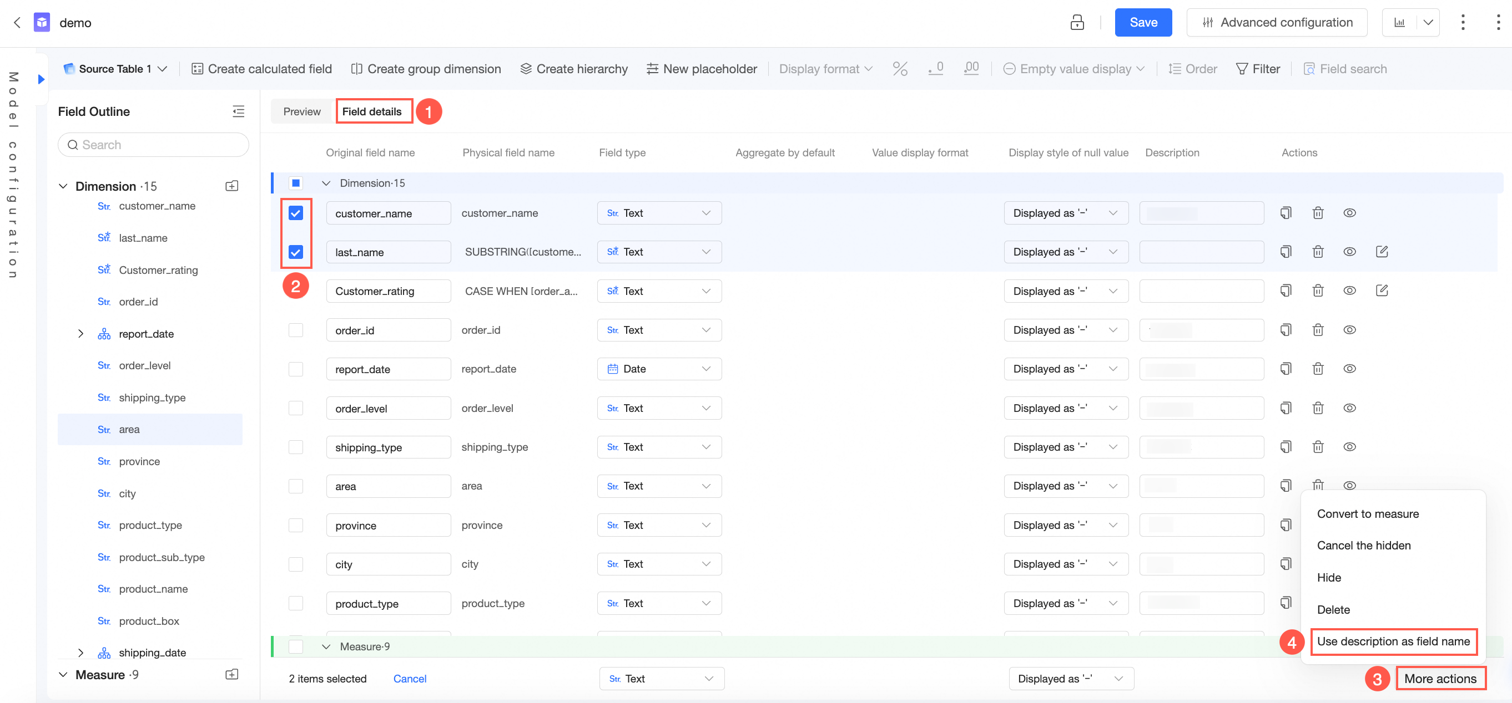1512x703 pixels.
Task: Open field type dropdown for report_date
Action: coord(659,369)
